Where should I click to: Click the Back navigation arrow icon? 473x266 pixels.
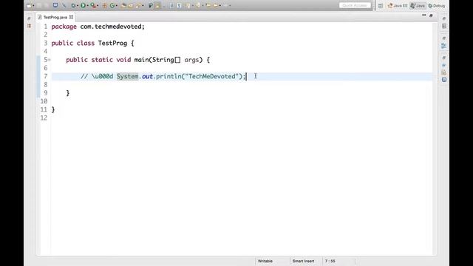click(215, 5)
